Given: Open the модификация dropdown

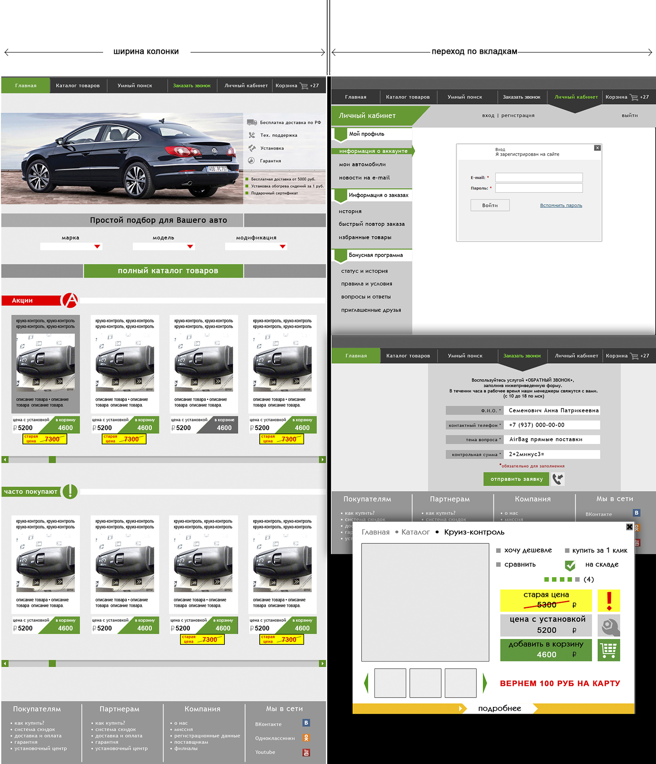Looking at the screenshot, I should (x=256, y=246).
